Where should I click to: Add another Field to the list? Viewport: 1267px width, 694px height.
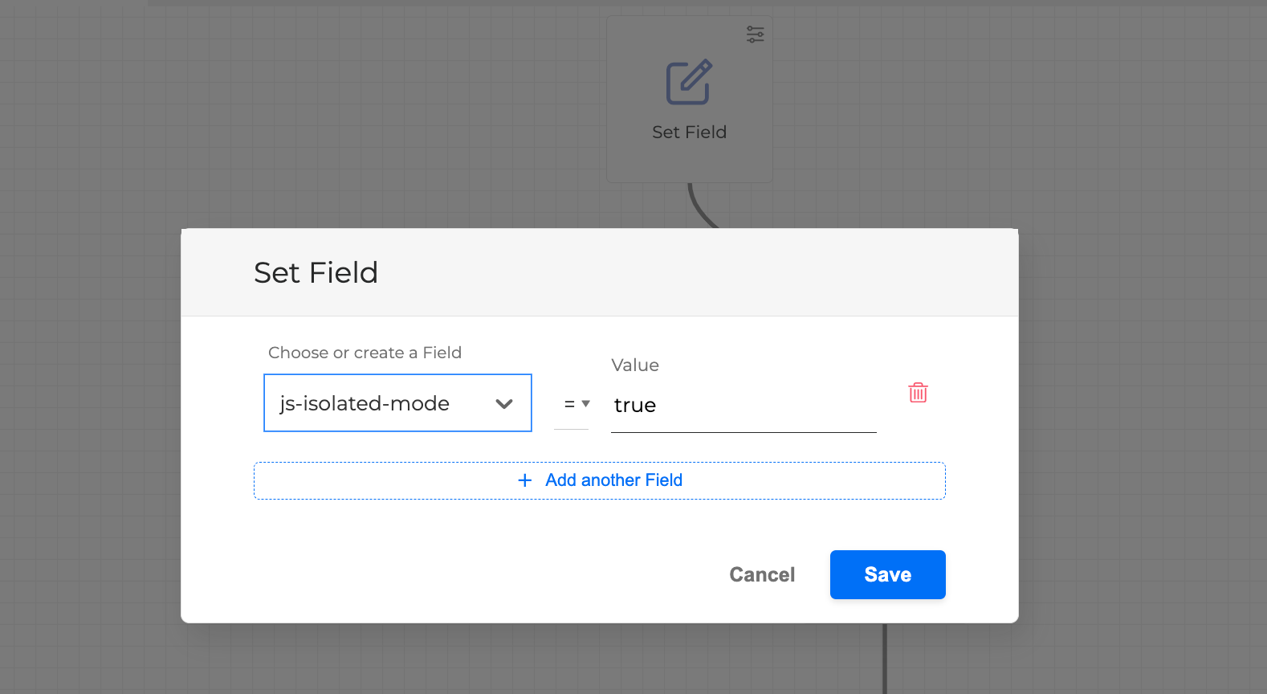(x=613, y=480)
